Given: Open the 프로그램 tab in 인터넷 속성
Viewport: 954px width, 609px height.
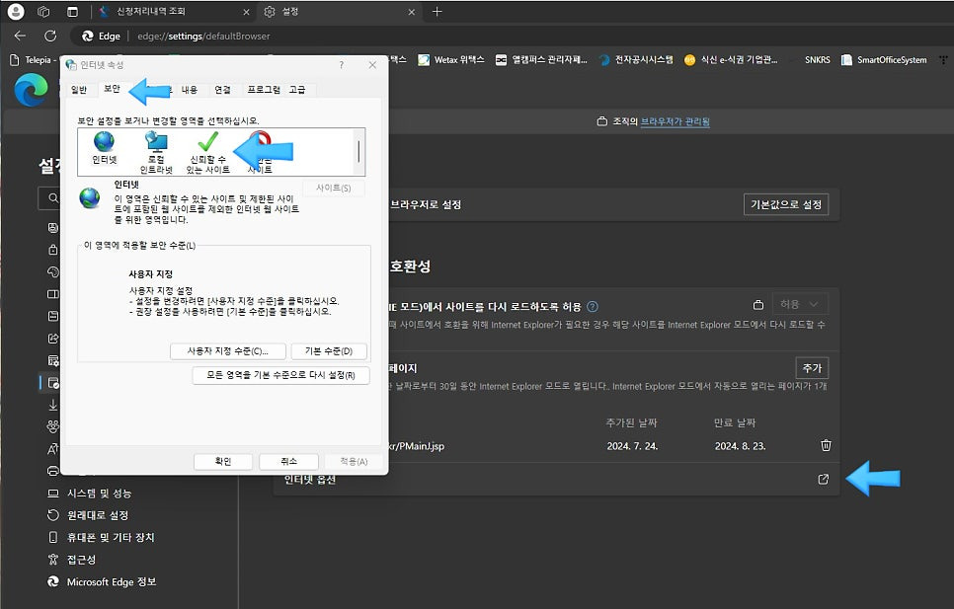Looking at the screenshot, I should point(264,90).
